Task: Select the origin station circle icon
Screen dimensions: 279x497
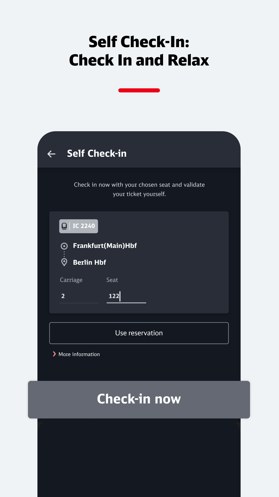Action: [x=64, y=246]
